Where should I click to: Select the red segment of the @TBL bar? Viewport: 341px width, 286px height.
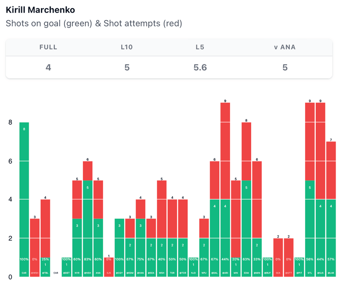coord(46,228)
